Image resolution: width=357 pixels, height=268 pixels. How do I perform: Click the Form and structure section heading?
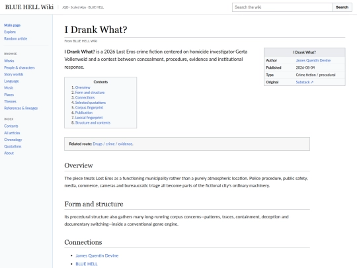94,204
